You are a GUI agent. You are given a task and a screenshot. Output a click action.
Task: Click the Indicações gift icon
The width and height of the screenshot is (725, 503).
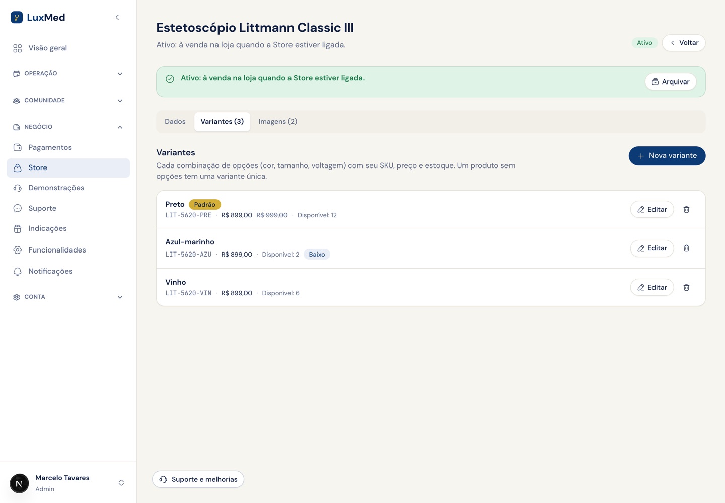(18, 229)
